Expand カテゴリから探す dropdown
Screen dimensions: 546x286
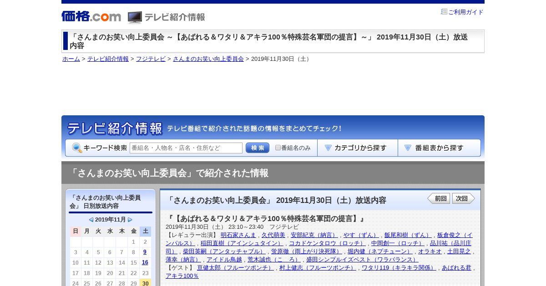[358, 148]
